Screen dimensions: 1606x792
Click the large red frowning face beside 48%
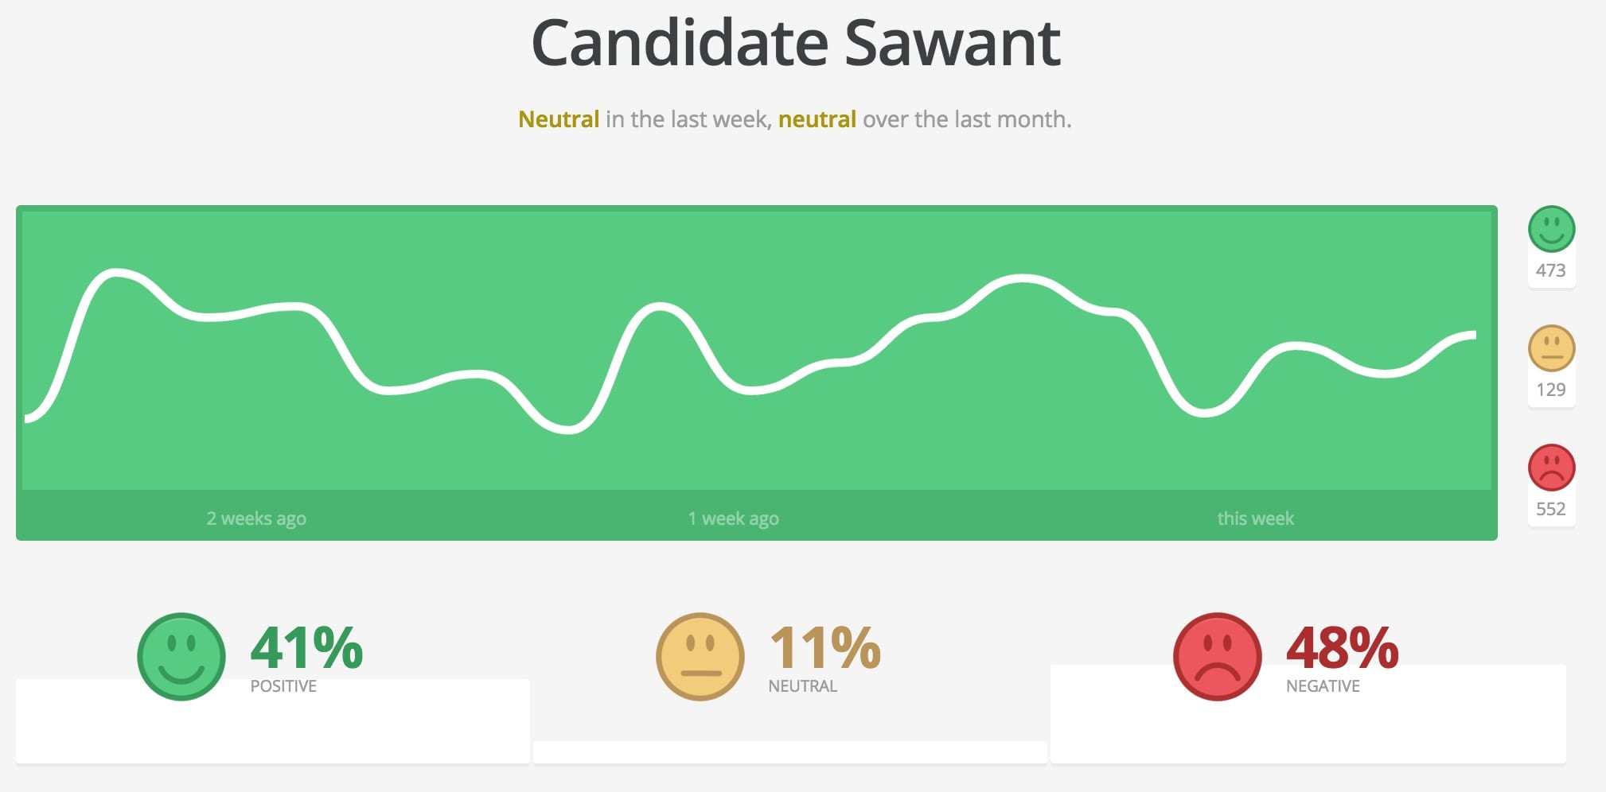tap(1218, 657)
